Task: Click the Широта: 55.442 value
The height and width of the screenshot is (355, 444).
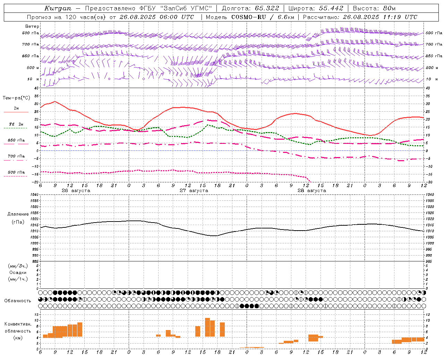Action: 316,8
